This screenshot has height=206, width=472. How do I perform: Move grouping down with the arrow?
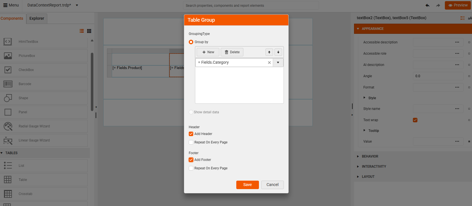coord(278,52)
